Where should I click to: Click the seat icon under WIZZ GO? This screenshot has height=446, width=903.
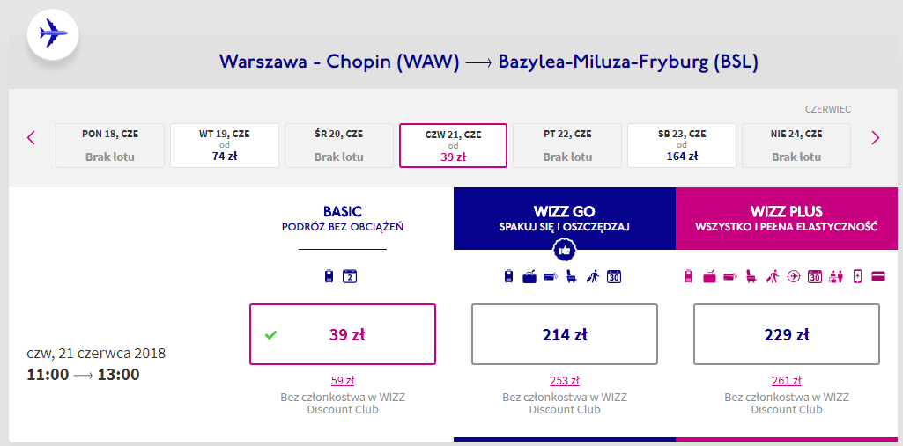571,277
